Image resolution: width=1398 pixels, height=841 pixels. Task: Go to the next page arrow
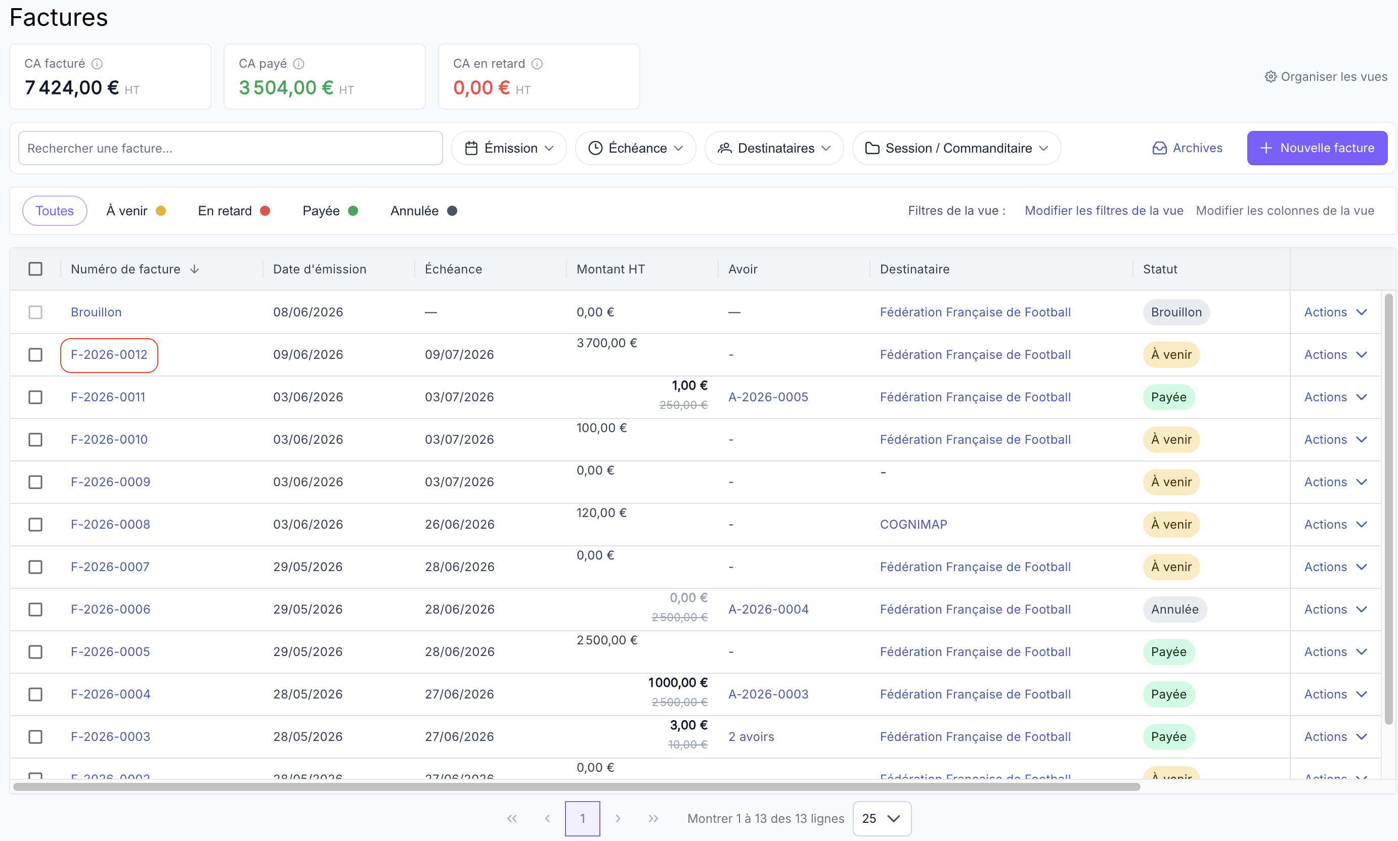618,818
